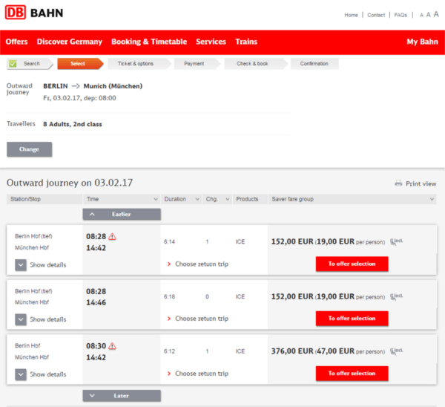
Task: Open the Contact link
Action: (x=376, y=15)
